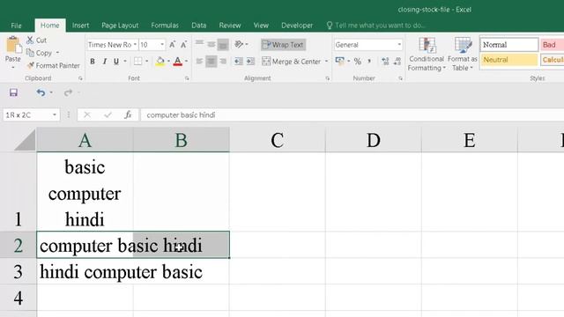Viewport: 564px width, 317px height.
Task: Click the Paste clipboard icon
Action: [13, 46]
